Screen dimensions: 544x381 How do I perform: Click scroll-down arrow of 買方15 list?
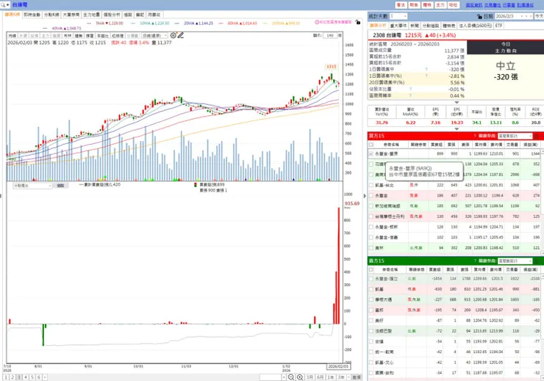click(x=542, y=253)
